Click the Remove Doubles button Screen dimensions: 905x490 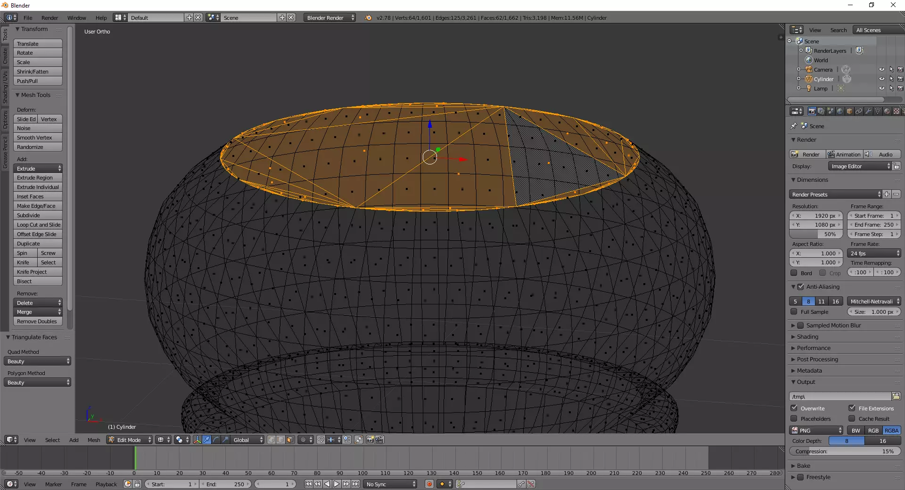click(38, 321)
